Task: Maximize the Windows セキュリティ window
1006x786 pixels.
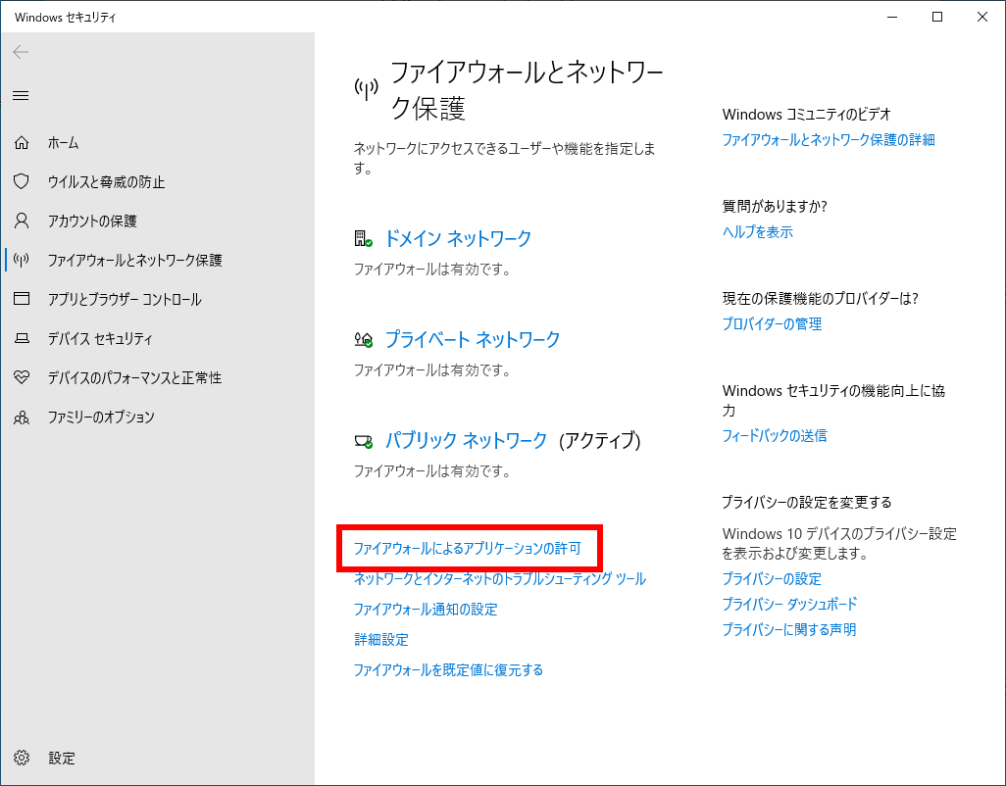Action: 937,18
